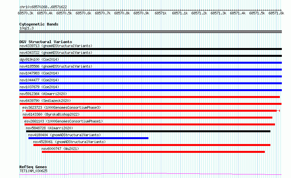
Task: Select the short blue bar under nsv4180404
Action: pyautogui.click(x=88, y=138)
